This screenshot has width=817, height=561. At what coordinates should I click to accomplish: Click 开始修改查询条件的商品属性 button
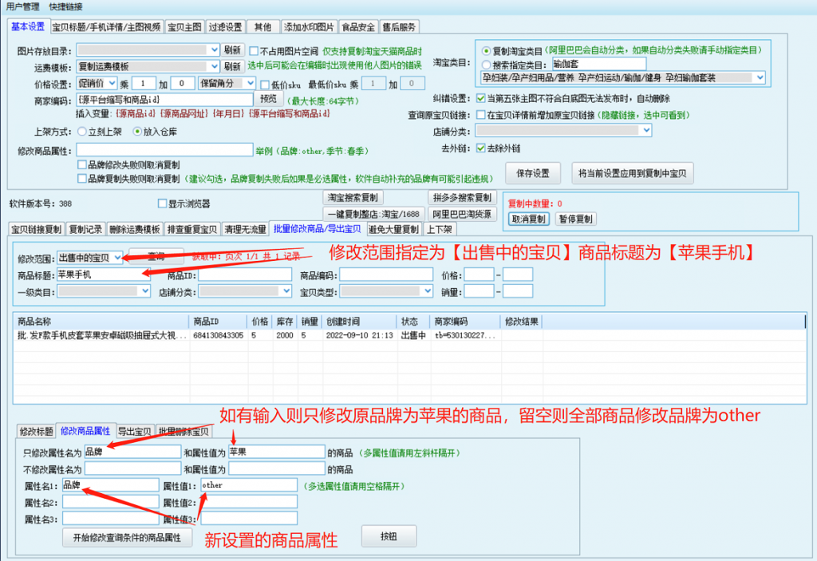pos(127,538)
